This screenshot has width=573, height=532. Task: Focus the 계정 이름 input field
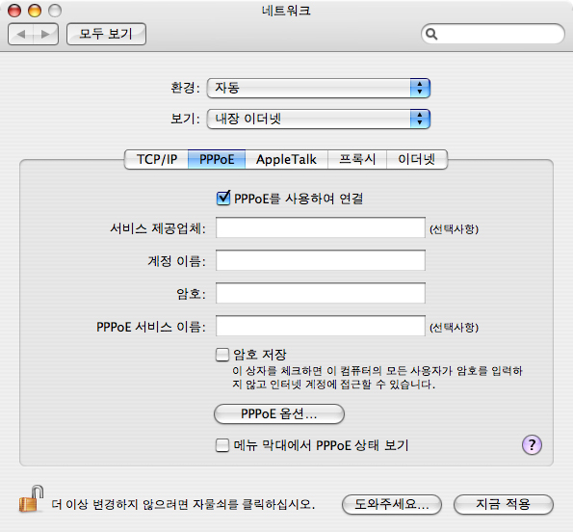click(321, 260)
